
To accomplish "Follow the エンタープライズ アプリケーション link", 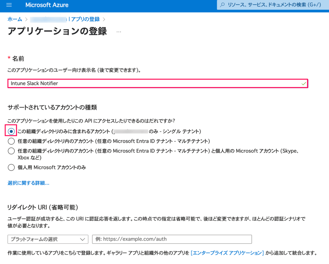I will pos(227,253).
